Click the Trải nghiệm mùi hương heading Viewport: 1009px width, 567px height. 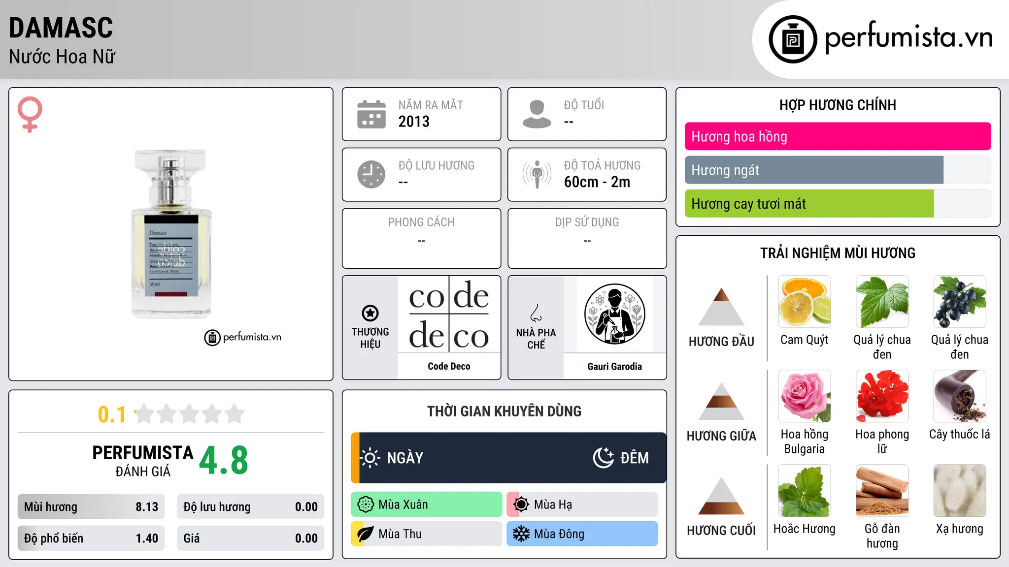pos(838,253)
